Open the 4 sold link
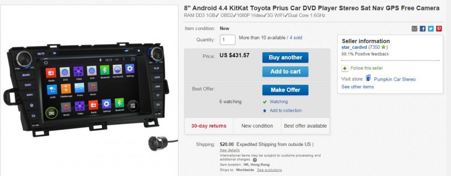451x176 pixels. pyautogui.click(x=296, y=38)
